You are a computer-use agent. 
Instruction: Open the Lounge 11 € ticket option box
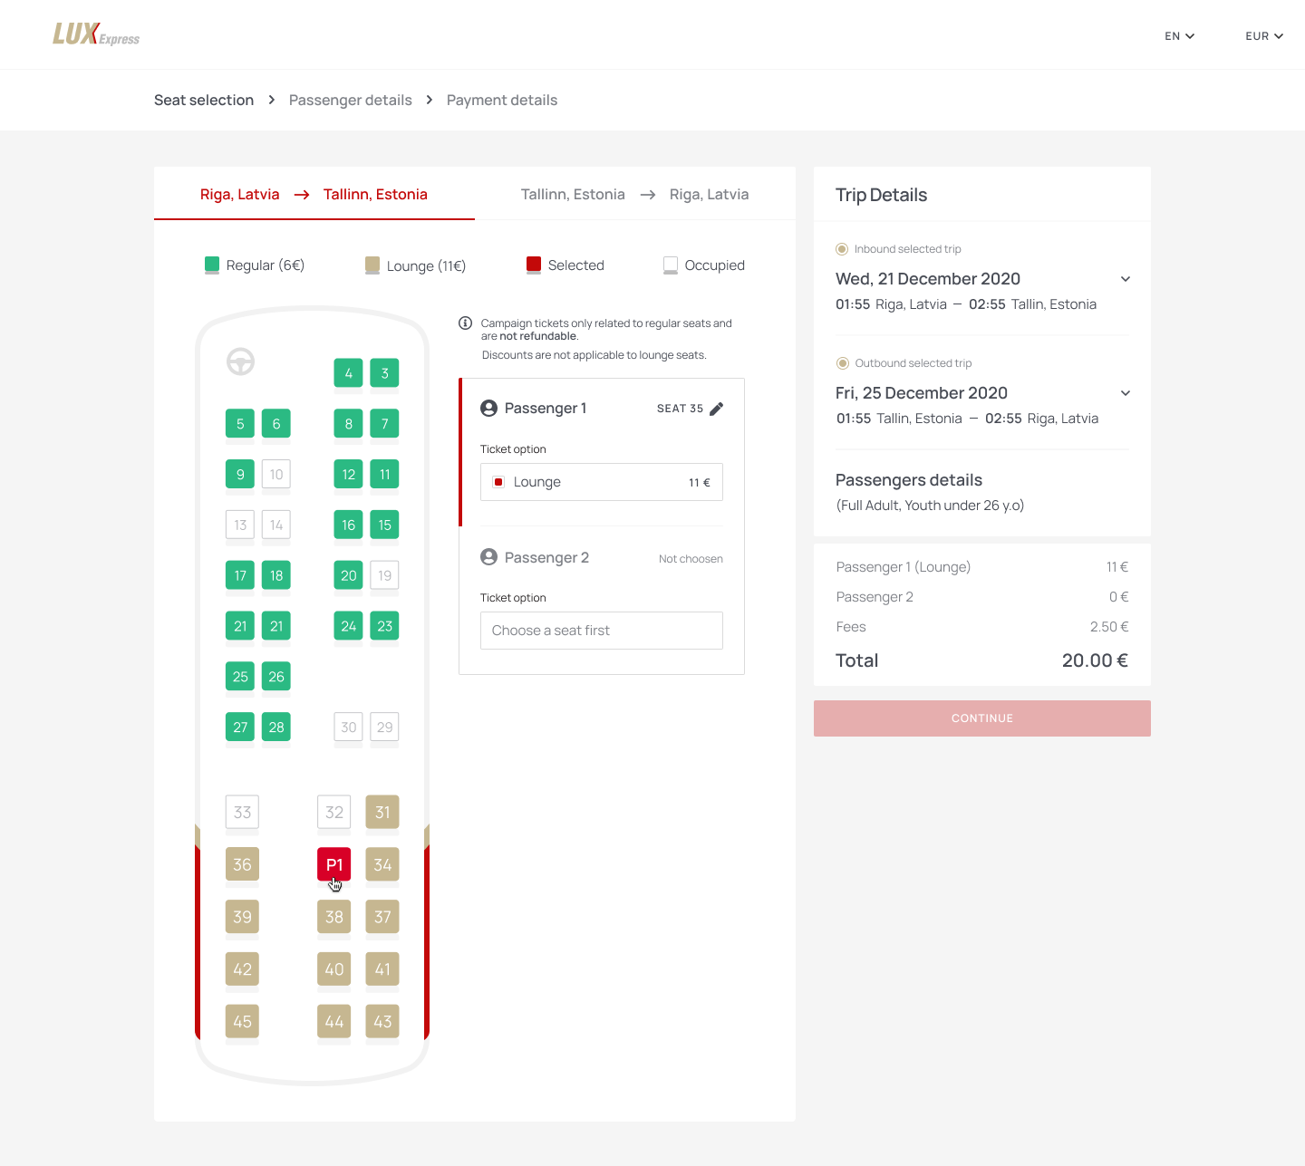tap(602, 482)
